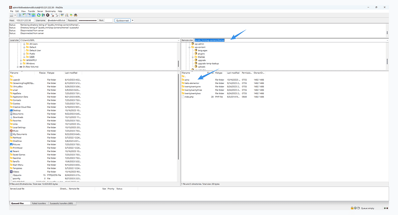Click the Port input field
The height and width of the screenshot is (215, 398).
click(x=109, y=21)
